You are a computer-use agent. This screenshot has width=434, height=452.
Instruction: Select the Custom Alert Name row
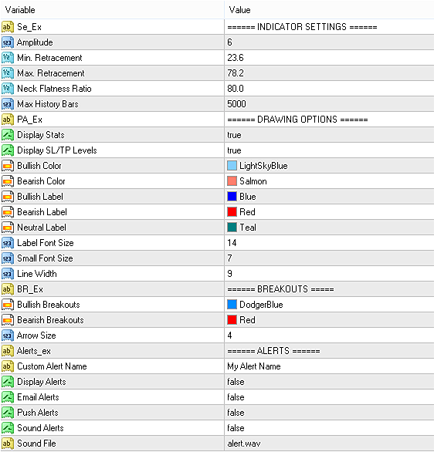(x=217, y=366)
